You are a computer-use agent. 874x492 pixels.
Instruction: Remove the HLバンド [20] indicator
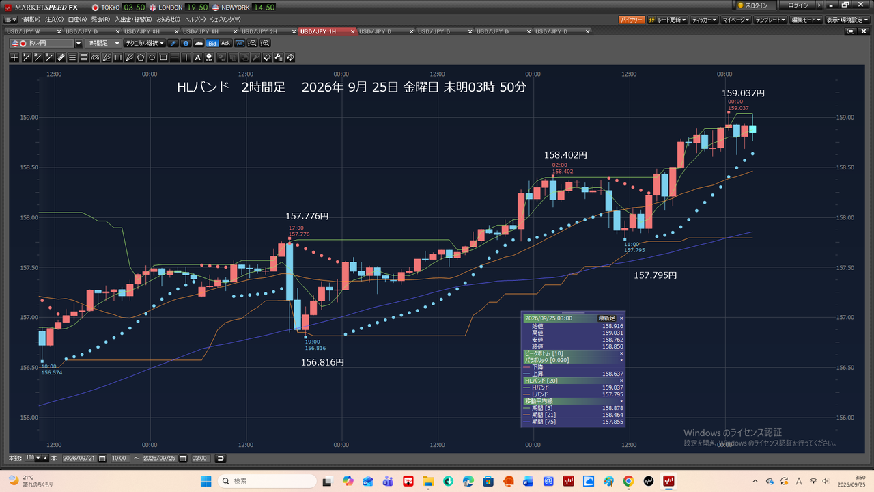[x=621, y=381]
